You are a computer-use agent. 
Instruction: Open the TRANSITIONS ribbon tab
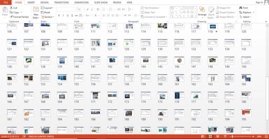click(61, 2)
